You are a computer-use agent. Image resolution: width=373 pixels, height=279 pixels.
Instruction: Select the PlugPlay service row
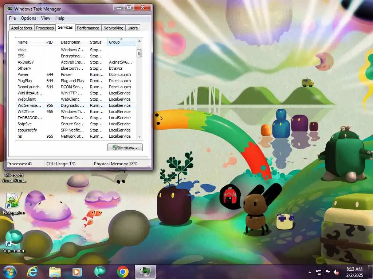click(x=76, y=81)
